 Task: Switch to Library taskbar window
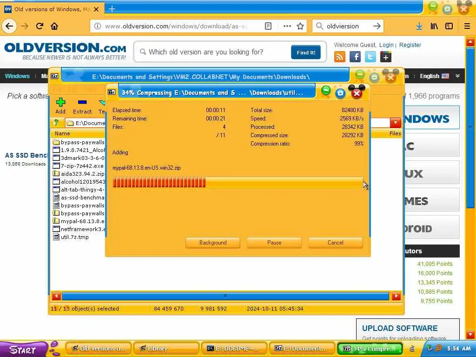pyautogui.click(x=166, y=349)
